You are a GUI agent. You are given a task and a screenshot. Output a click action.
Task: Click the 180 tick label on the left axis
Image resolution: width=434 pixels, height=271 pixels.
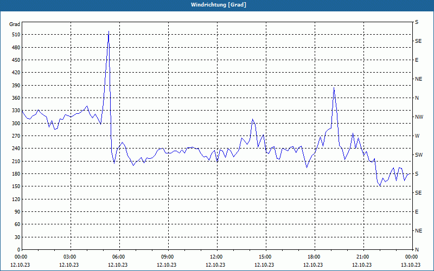coord(16,174)
